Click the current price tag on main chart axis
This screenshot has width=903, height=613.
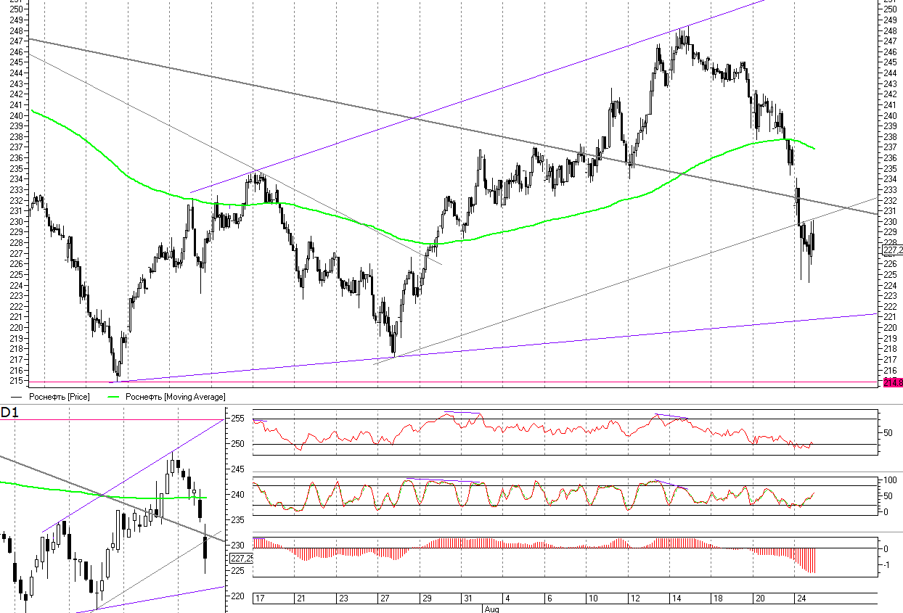pos(892,250)
